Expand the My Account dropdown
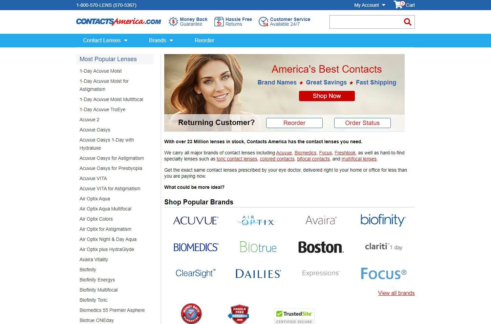The height and width of the screenshot is (324, 491). 369,5
